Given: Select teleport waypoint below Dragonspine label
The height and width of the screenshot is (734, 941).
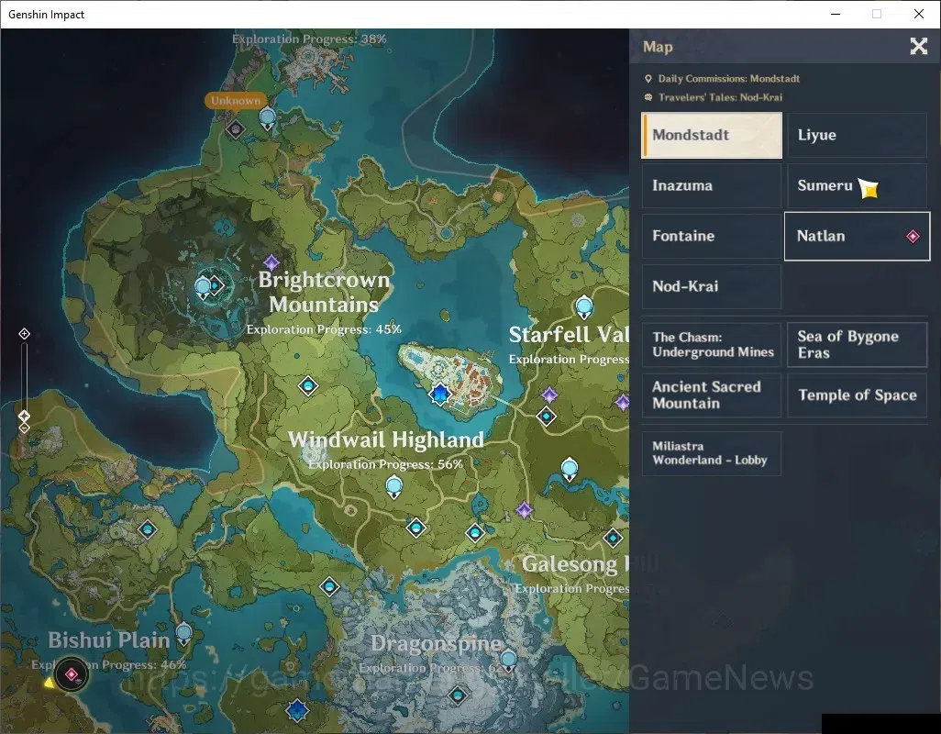Looking at the screenshot, I should click(x=458, y=695).
